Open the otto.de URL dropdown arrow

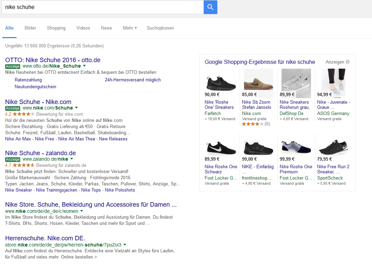(x=84, y=66)
